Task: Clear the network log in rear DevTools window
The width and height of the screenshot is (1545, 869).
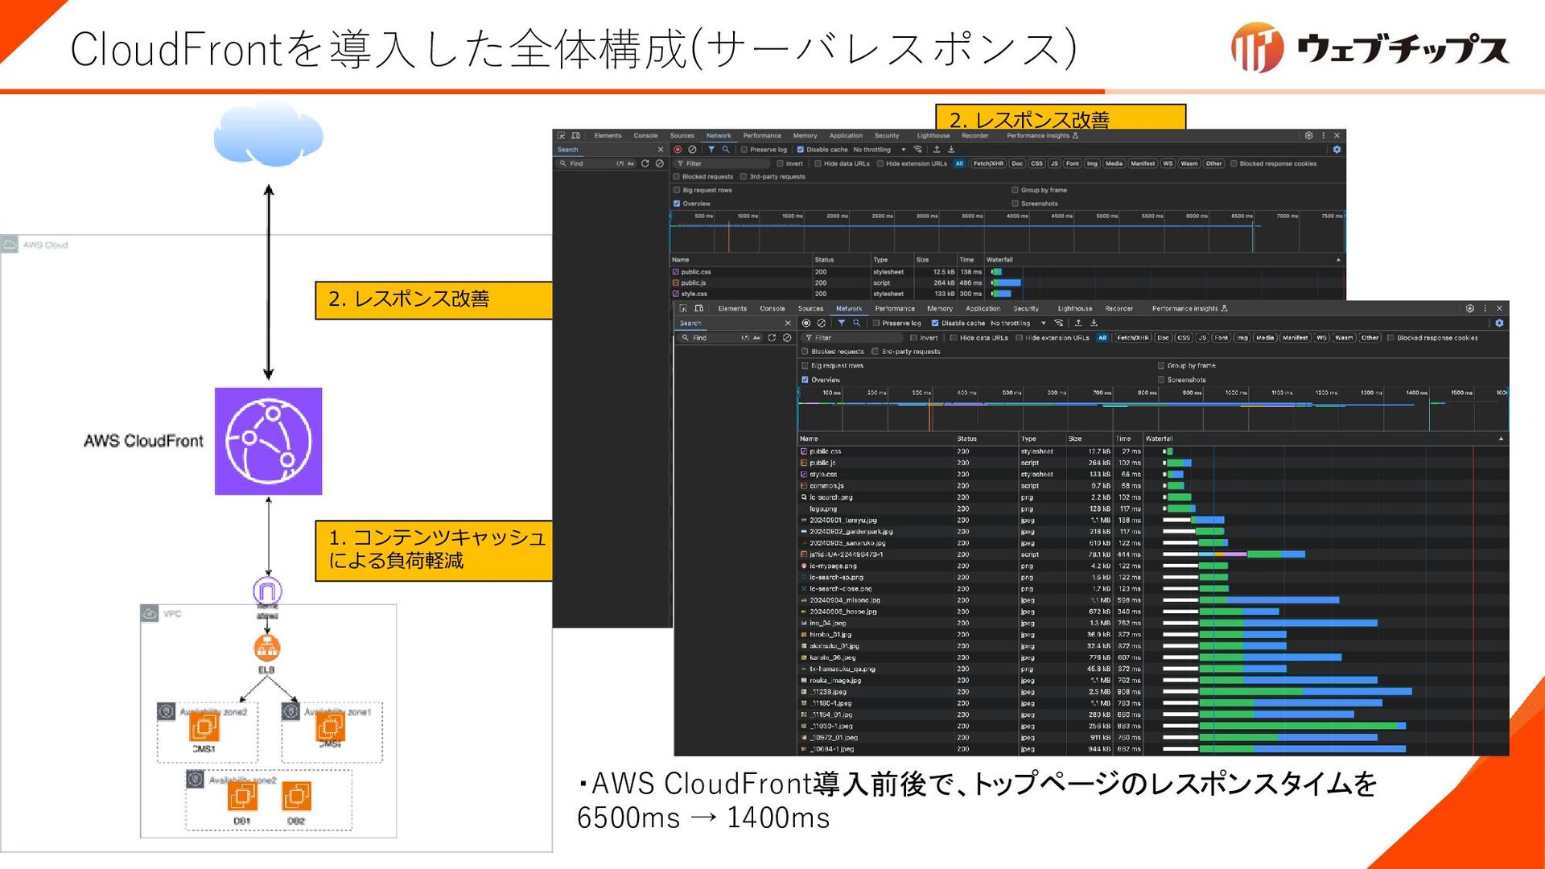Action: [x=692, y=150]
